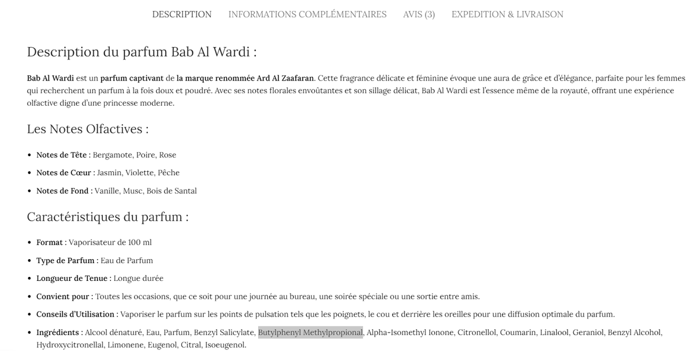Viewport: 690px width, 351px height.
Task: Click the 'Ingrédients' label
Action: 57,333
